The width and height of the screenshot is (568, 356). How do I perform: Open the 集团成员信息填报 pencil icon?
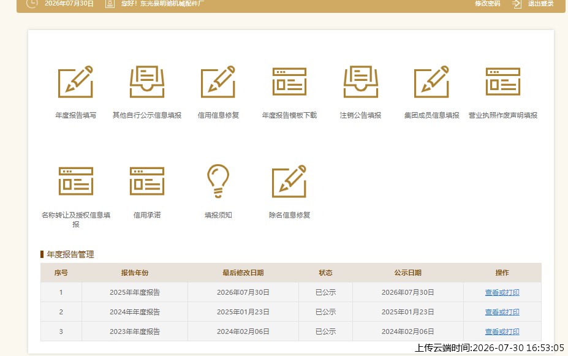point(431,81)
